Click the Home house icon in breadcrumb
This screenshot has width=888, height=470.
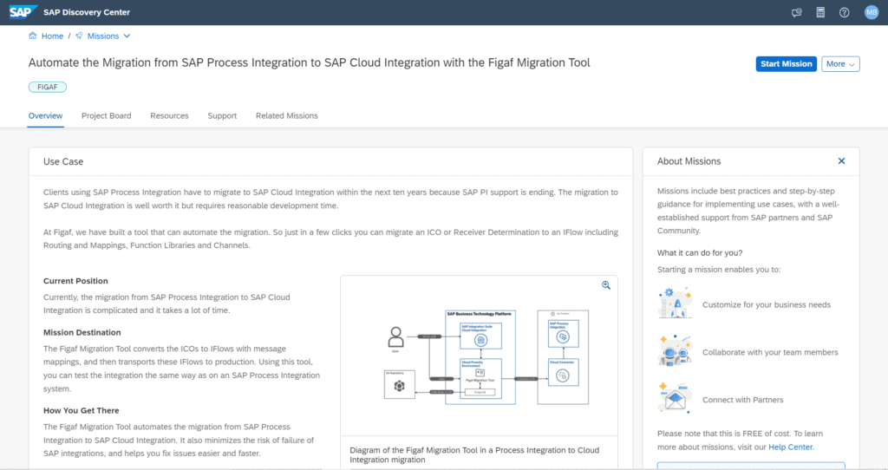point(33,36)
